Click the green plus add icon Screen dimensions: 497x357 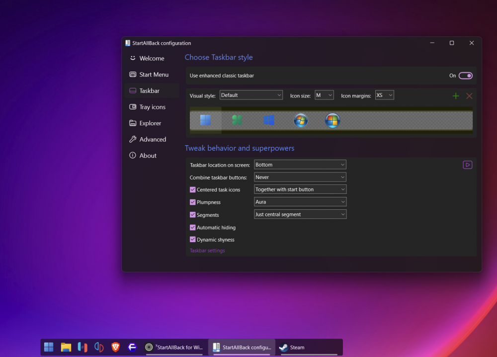(x=456, y=95)
